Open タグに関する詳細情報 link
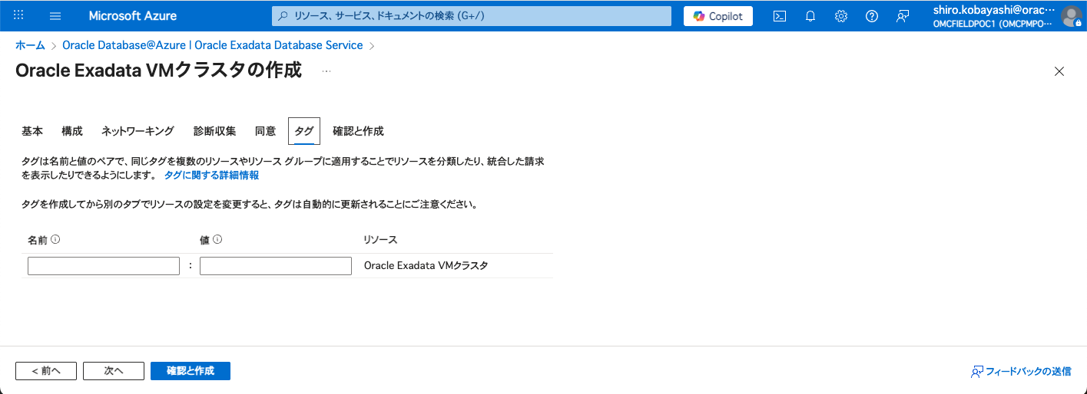This screenshot has width=1087, height=394. [211, 176]
